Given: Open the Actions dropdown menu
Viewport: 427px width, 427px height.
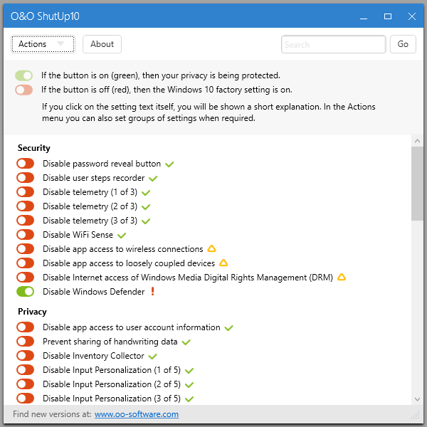Looking at the screenshot, I should tap(43, 44).
